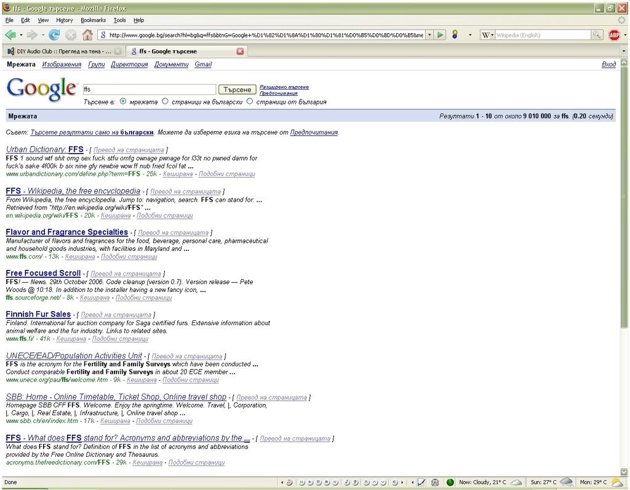Open the URL bar history dropdown
This screenshot has height=490, width=630.
(429, 35)
